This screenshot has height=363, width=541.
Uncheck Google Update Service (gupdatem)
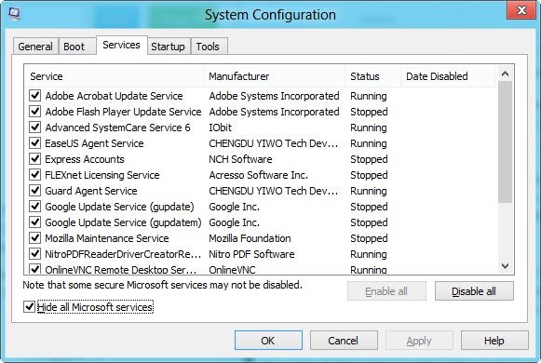(x=34, y=222)
